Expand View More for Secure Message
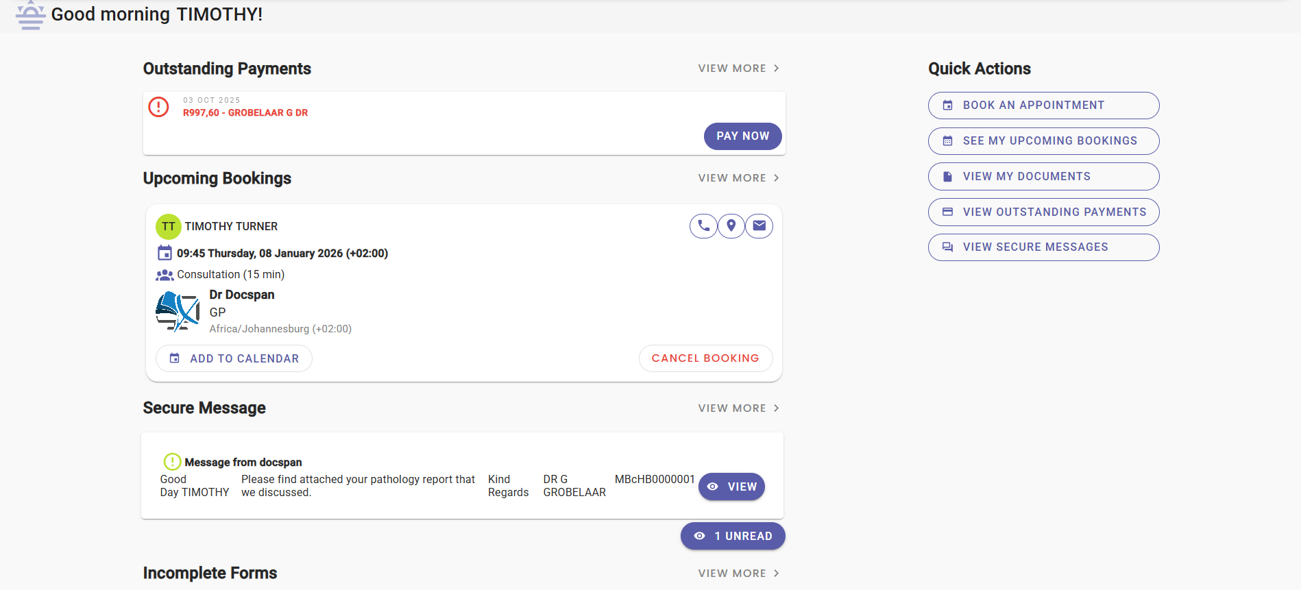The image size is (1301, 590). 738,408
